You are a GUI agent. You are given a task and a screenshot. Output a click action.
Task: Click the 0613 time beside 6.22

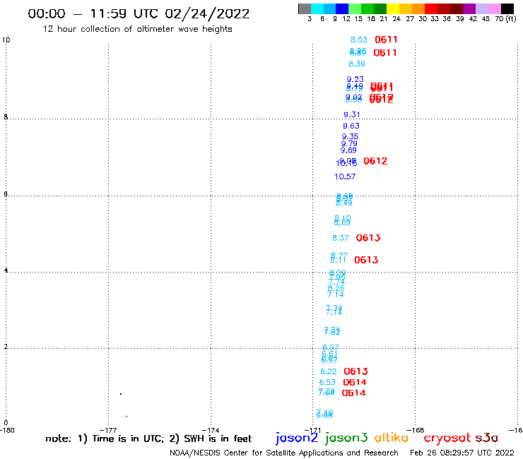coord(356,371)
